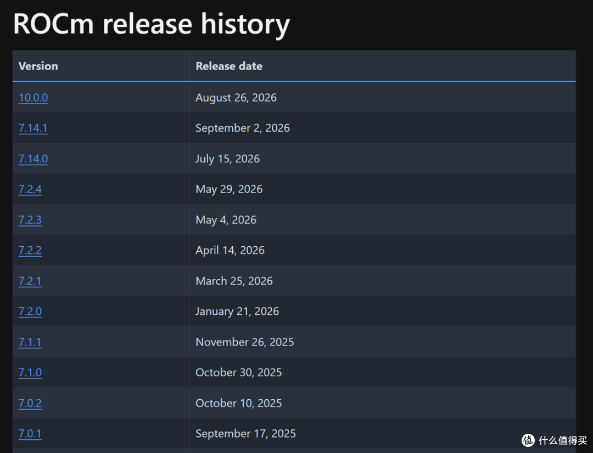593x453 pixels.
Task: Follow the 7.14.0 version link
Action: coord(33,158)
